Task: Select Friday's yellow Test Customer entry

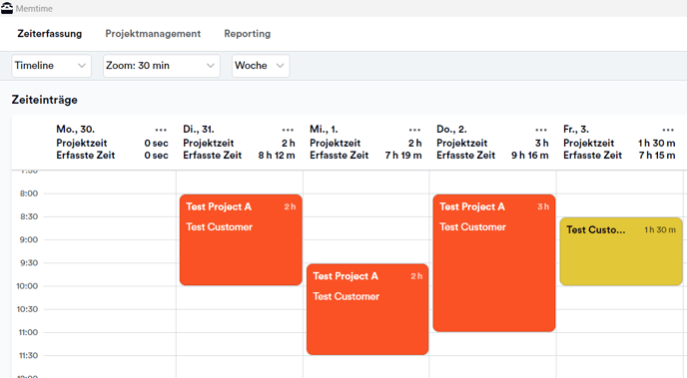Action: tap(621, 251)
